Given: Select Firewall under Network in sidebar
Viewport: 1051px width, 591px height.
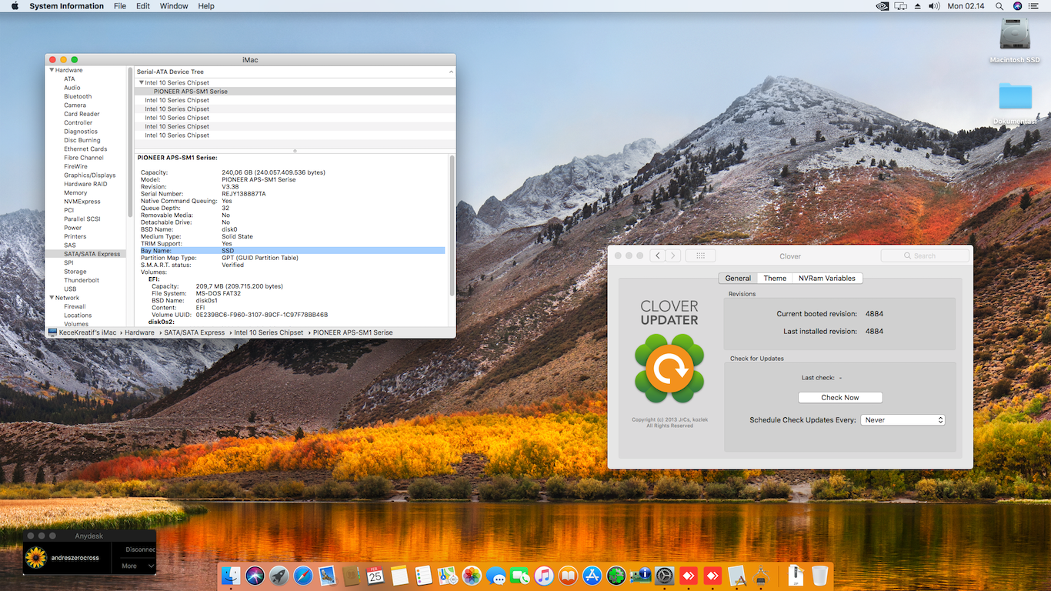Looking at the screenshot, I should click(x=75, y=306).
